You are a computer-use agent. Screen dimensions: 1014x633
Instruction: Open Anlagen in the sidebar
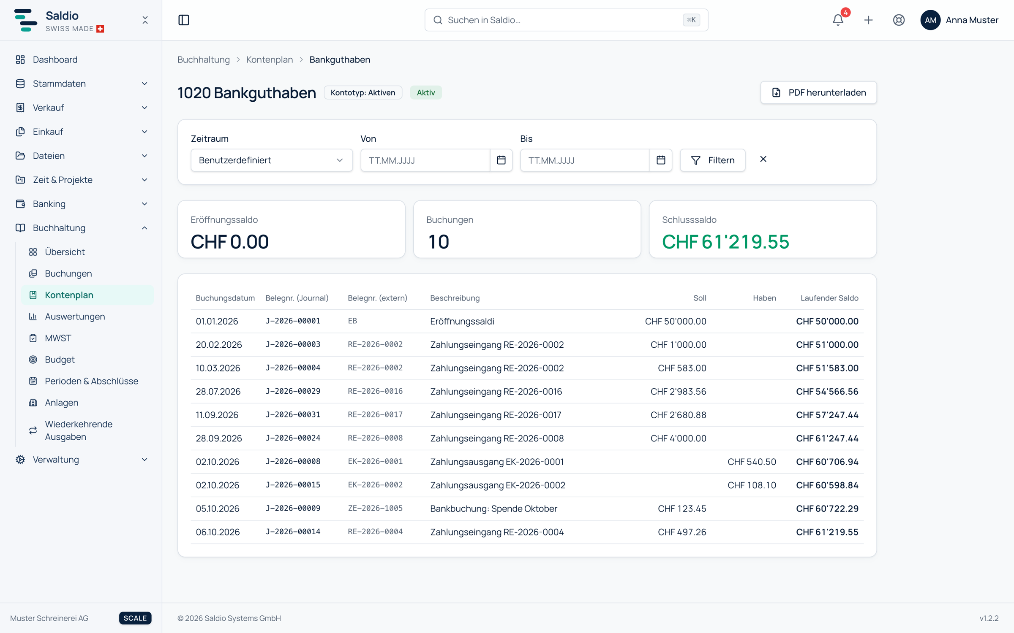click(87, 403)
